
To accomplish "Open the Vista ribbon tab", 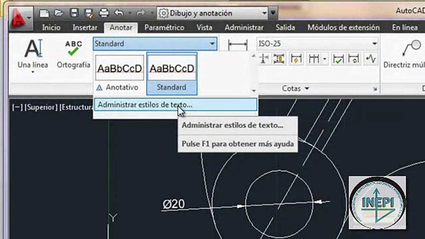I will click(x=204, y=28).
